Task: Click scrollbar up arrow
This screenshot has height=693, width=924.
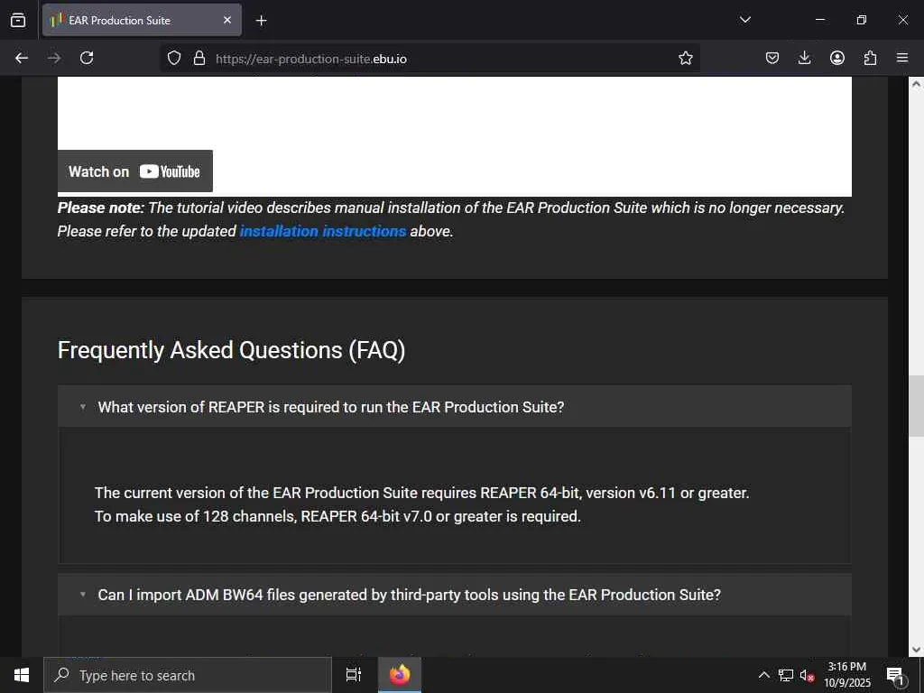Action: [x=917, y=84]
